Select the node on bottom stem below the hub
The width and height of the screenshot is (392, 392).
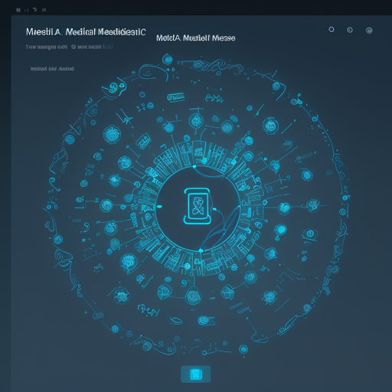click(x=194, y=296)
